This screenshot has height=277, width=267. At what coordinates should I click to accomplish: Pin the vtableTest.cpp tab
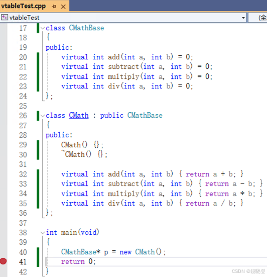point(54,7)
